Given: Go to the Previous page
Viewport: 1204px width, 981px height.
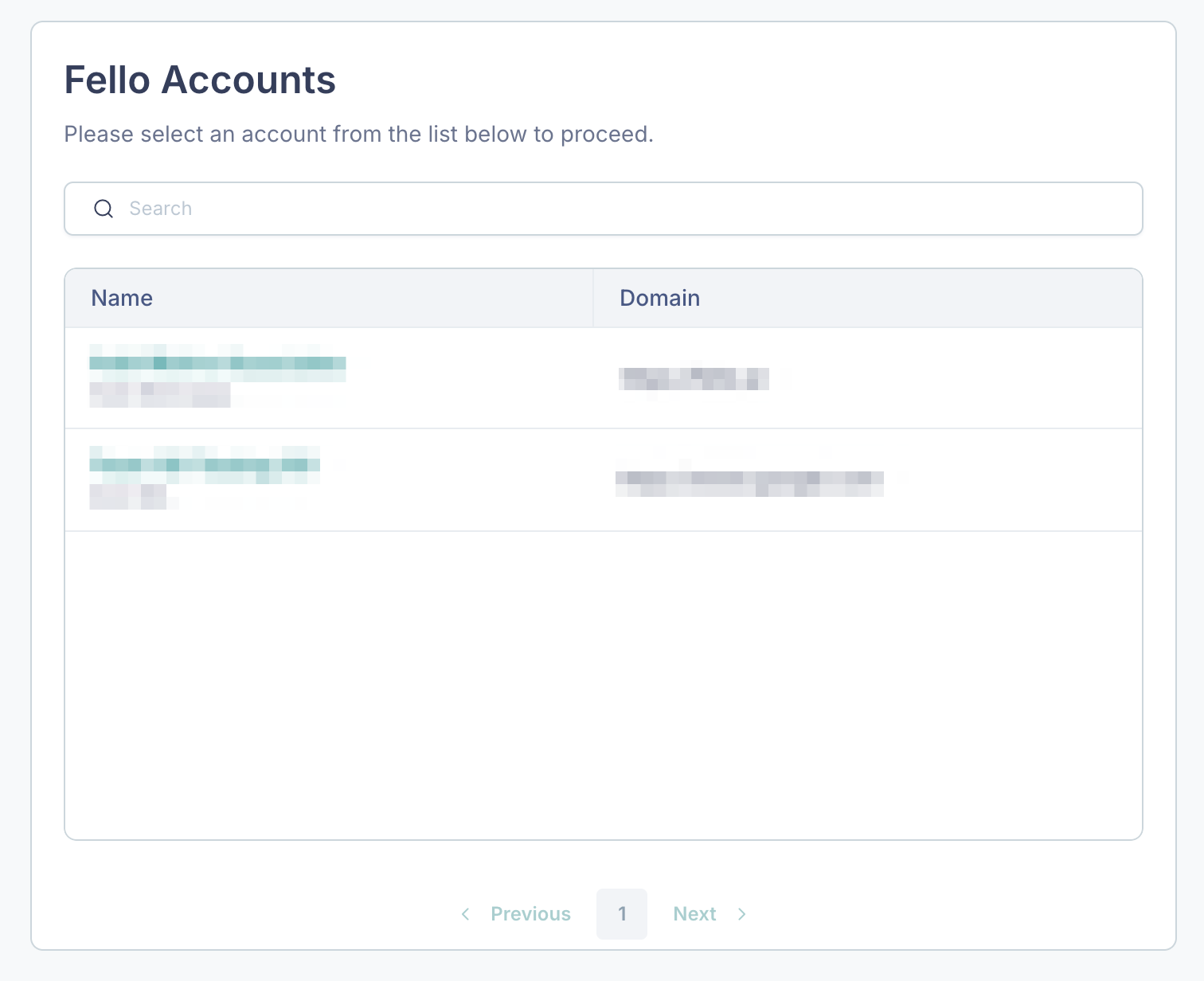Looking at the screenshot, I should point(530,914).
